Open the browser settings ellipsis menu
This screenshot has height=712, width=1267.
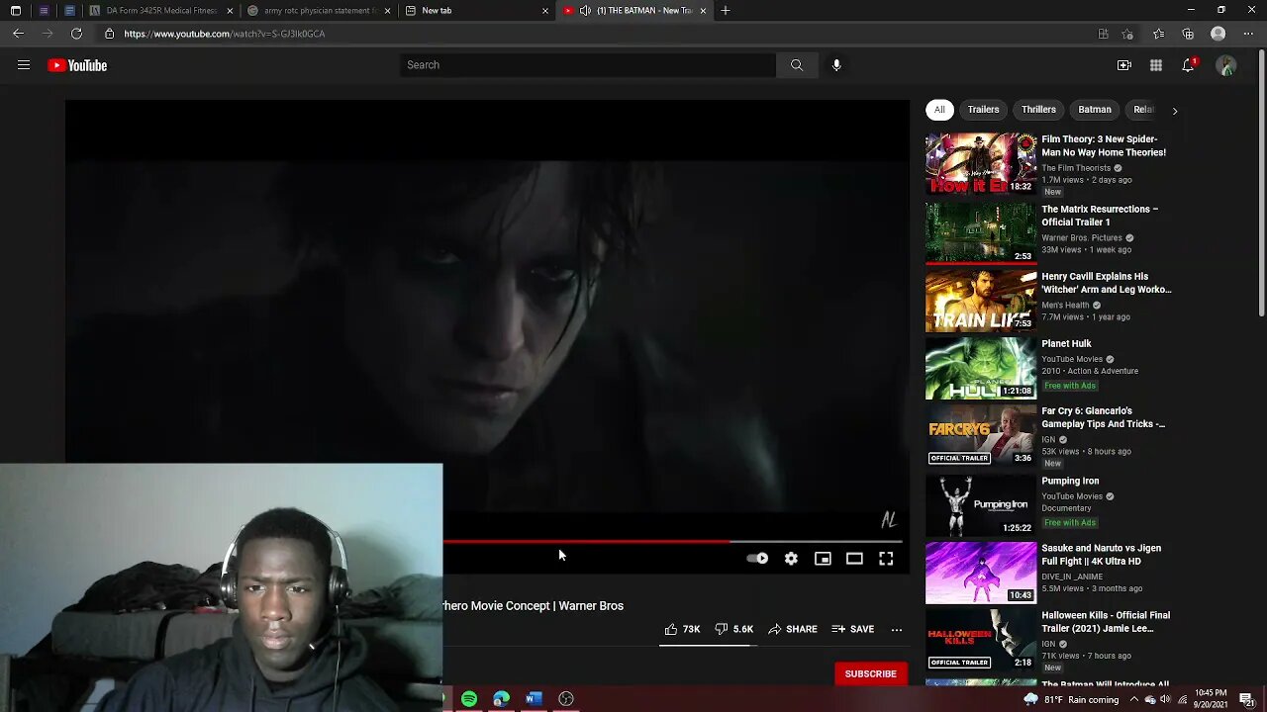pyautogui.click(x=1248, y=34)
